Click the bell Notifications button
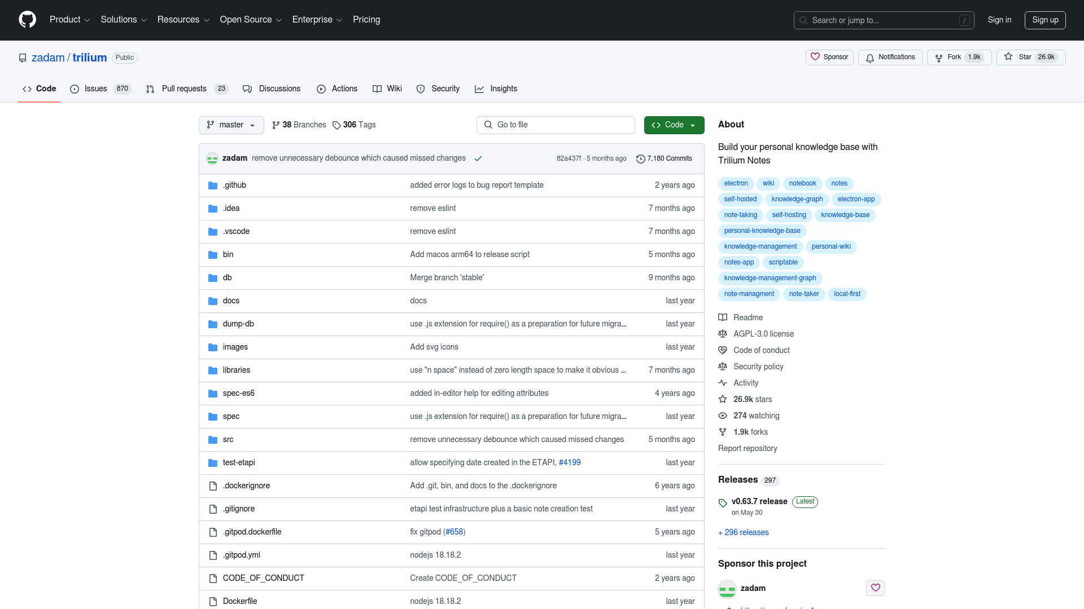The height and width of the screenshot is (609, 1084). pos(890,58)
